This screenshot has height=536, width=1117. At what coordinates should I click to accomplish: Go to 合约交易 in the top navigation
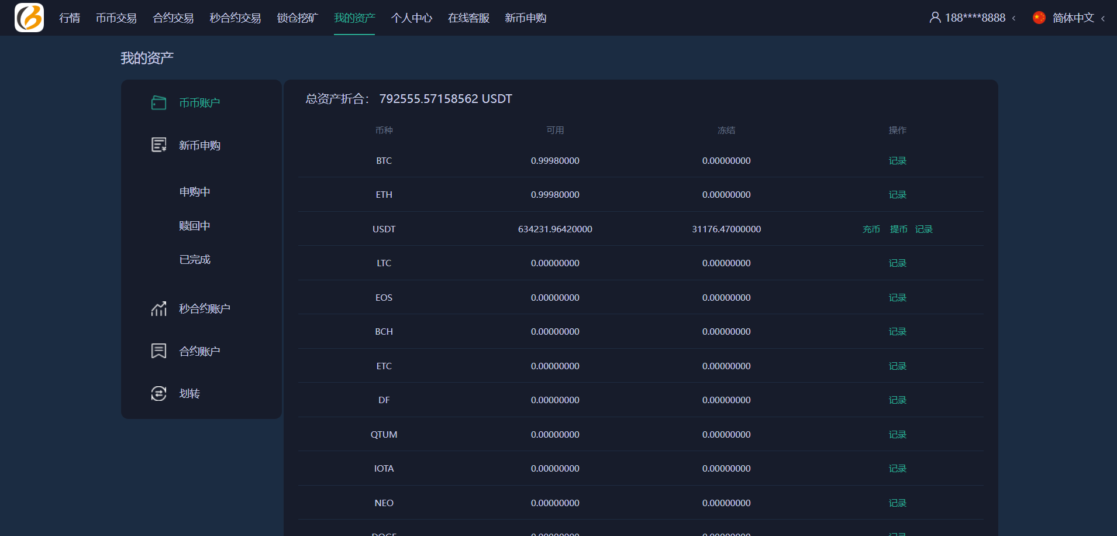[173, 18]
